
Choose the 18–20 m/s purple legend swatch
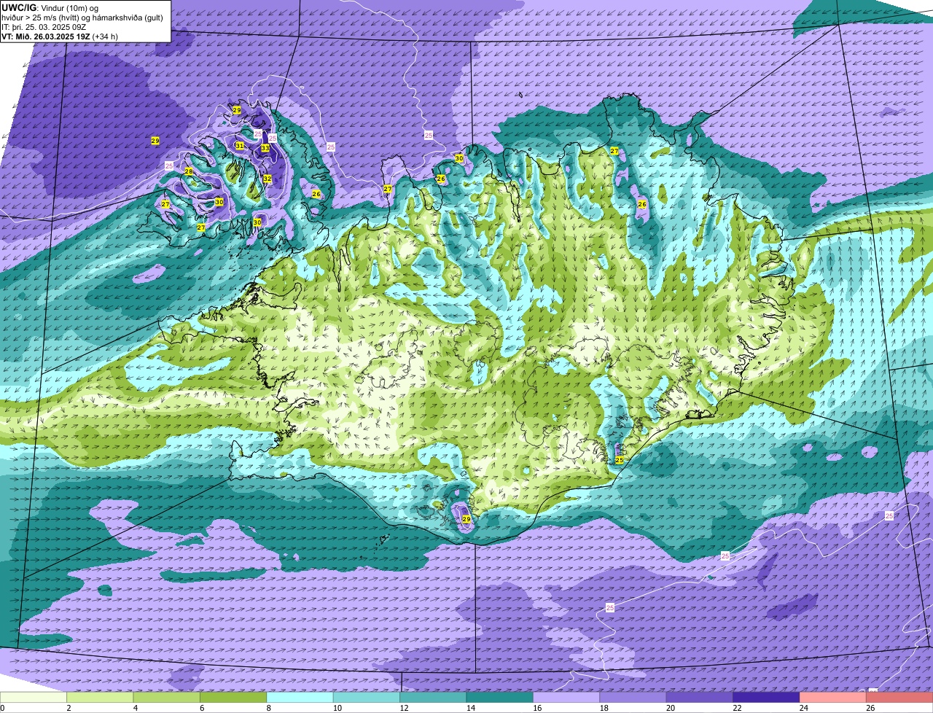[x=633, y=697]
